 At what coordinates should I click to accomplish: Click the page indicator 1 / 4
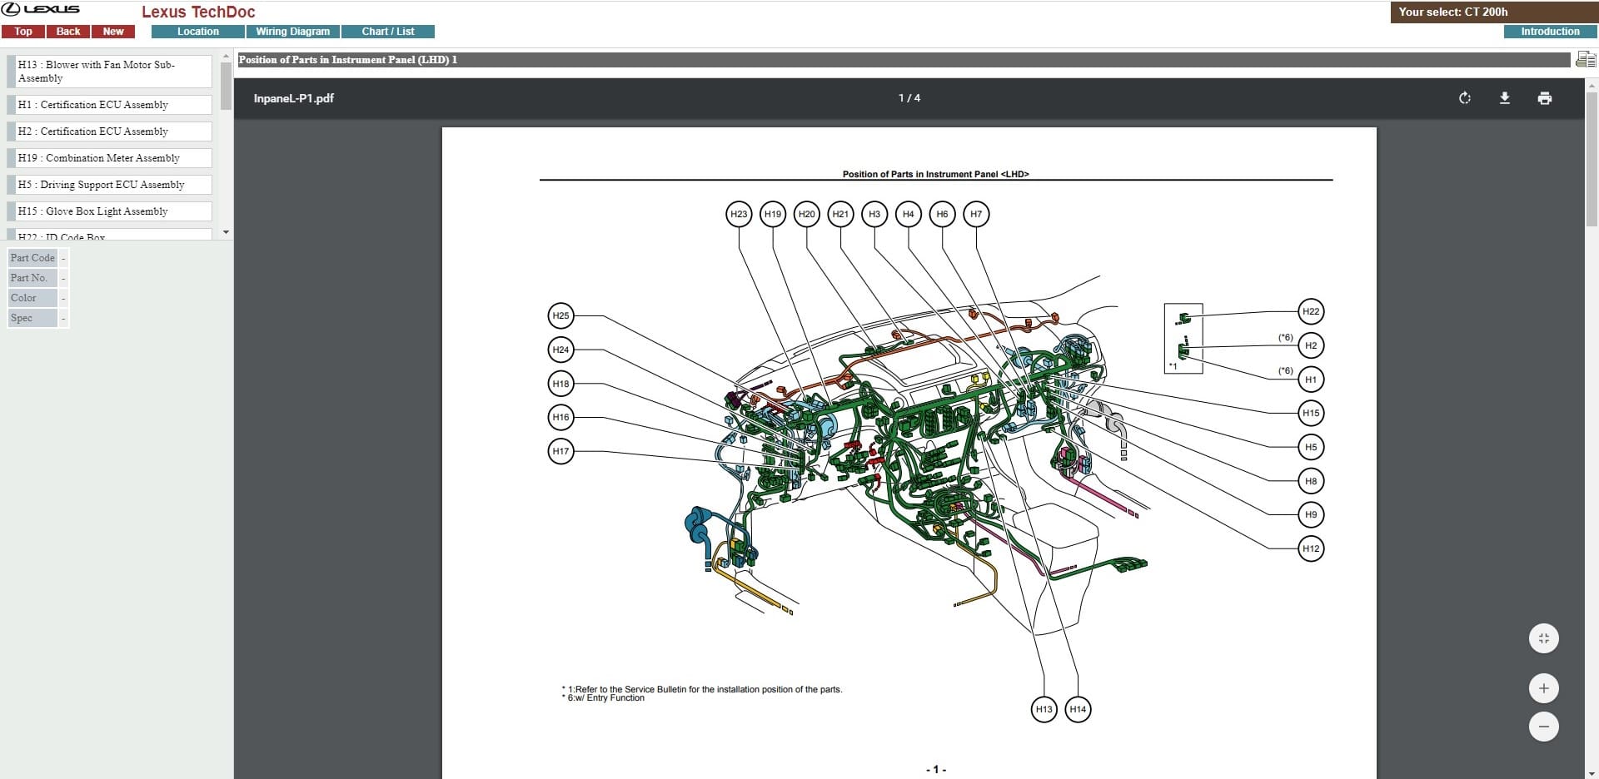tap(909, 98)
